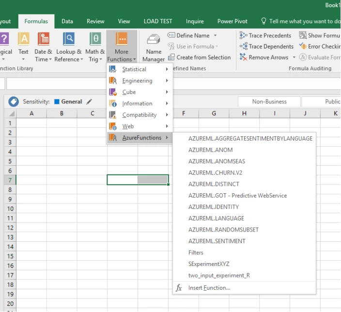Screen dimensions: 341x312
Task: Click the blue General sensitivity swatch
Action: point(57,102)
